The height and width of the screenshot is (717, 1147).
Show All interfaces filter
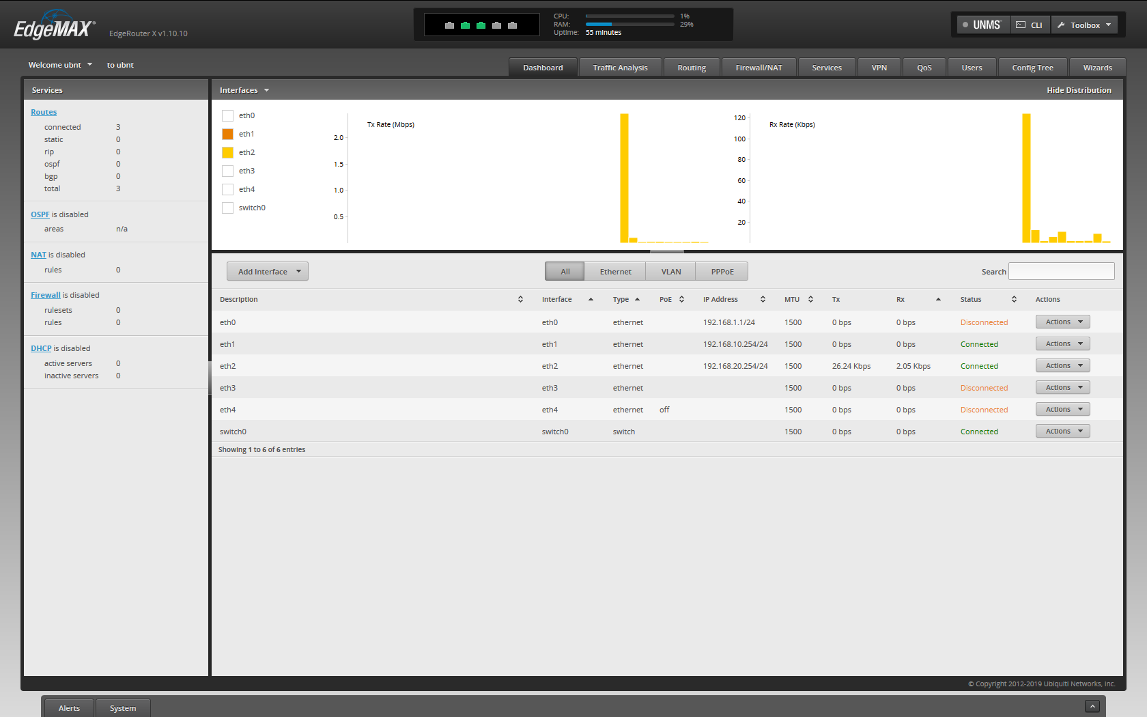565,271
